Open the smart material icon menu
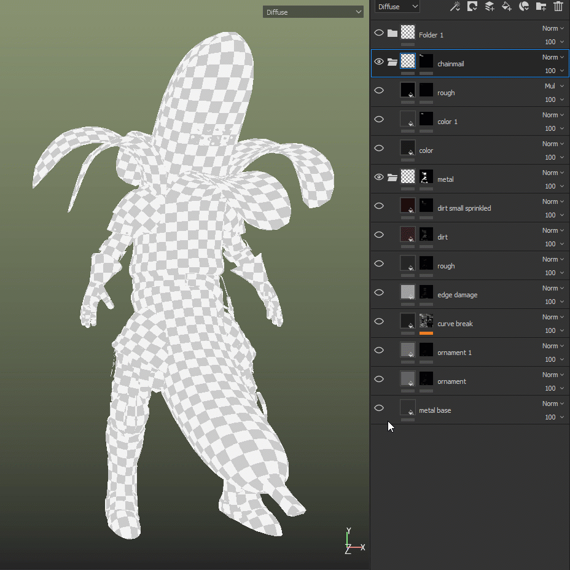This screenshot has width=570, height=570. 524,7
